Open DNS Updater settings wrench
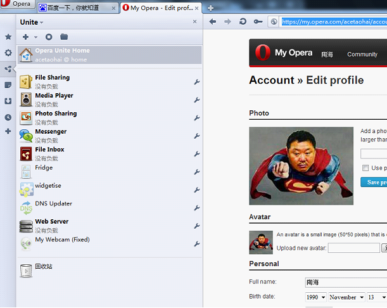 pyautogui.click(x=197, y=208)
